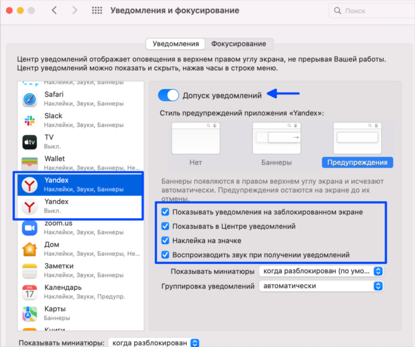Go forward with the right chevron arrow
The height and width of the screenshot is (347, 415).
tap(75, 10)
